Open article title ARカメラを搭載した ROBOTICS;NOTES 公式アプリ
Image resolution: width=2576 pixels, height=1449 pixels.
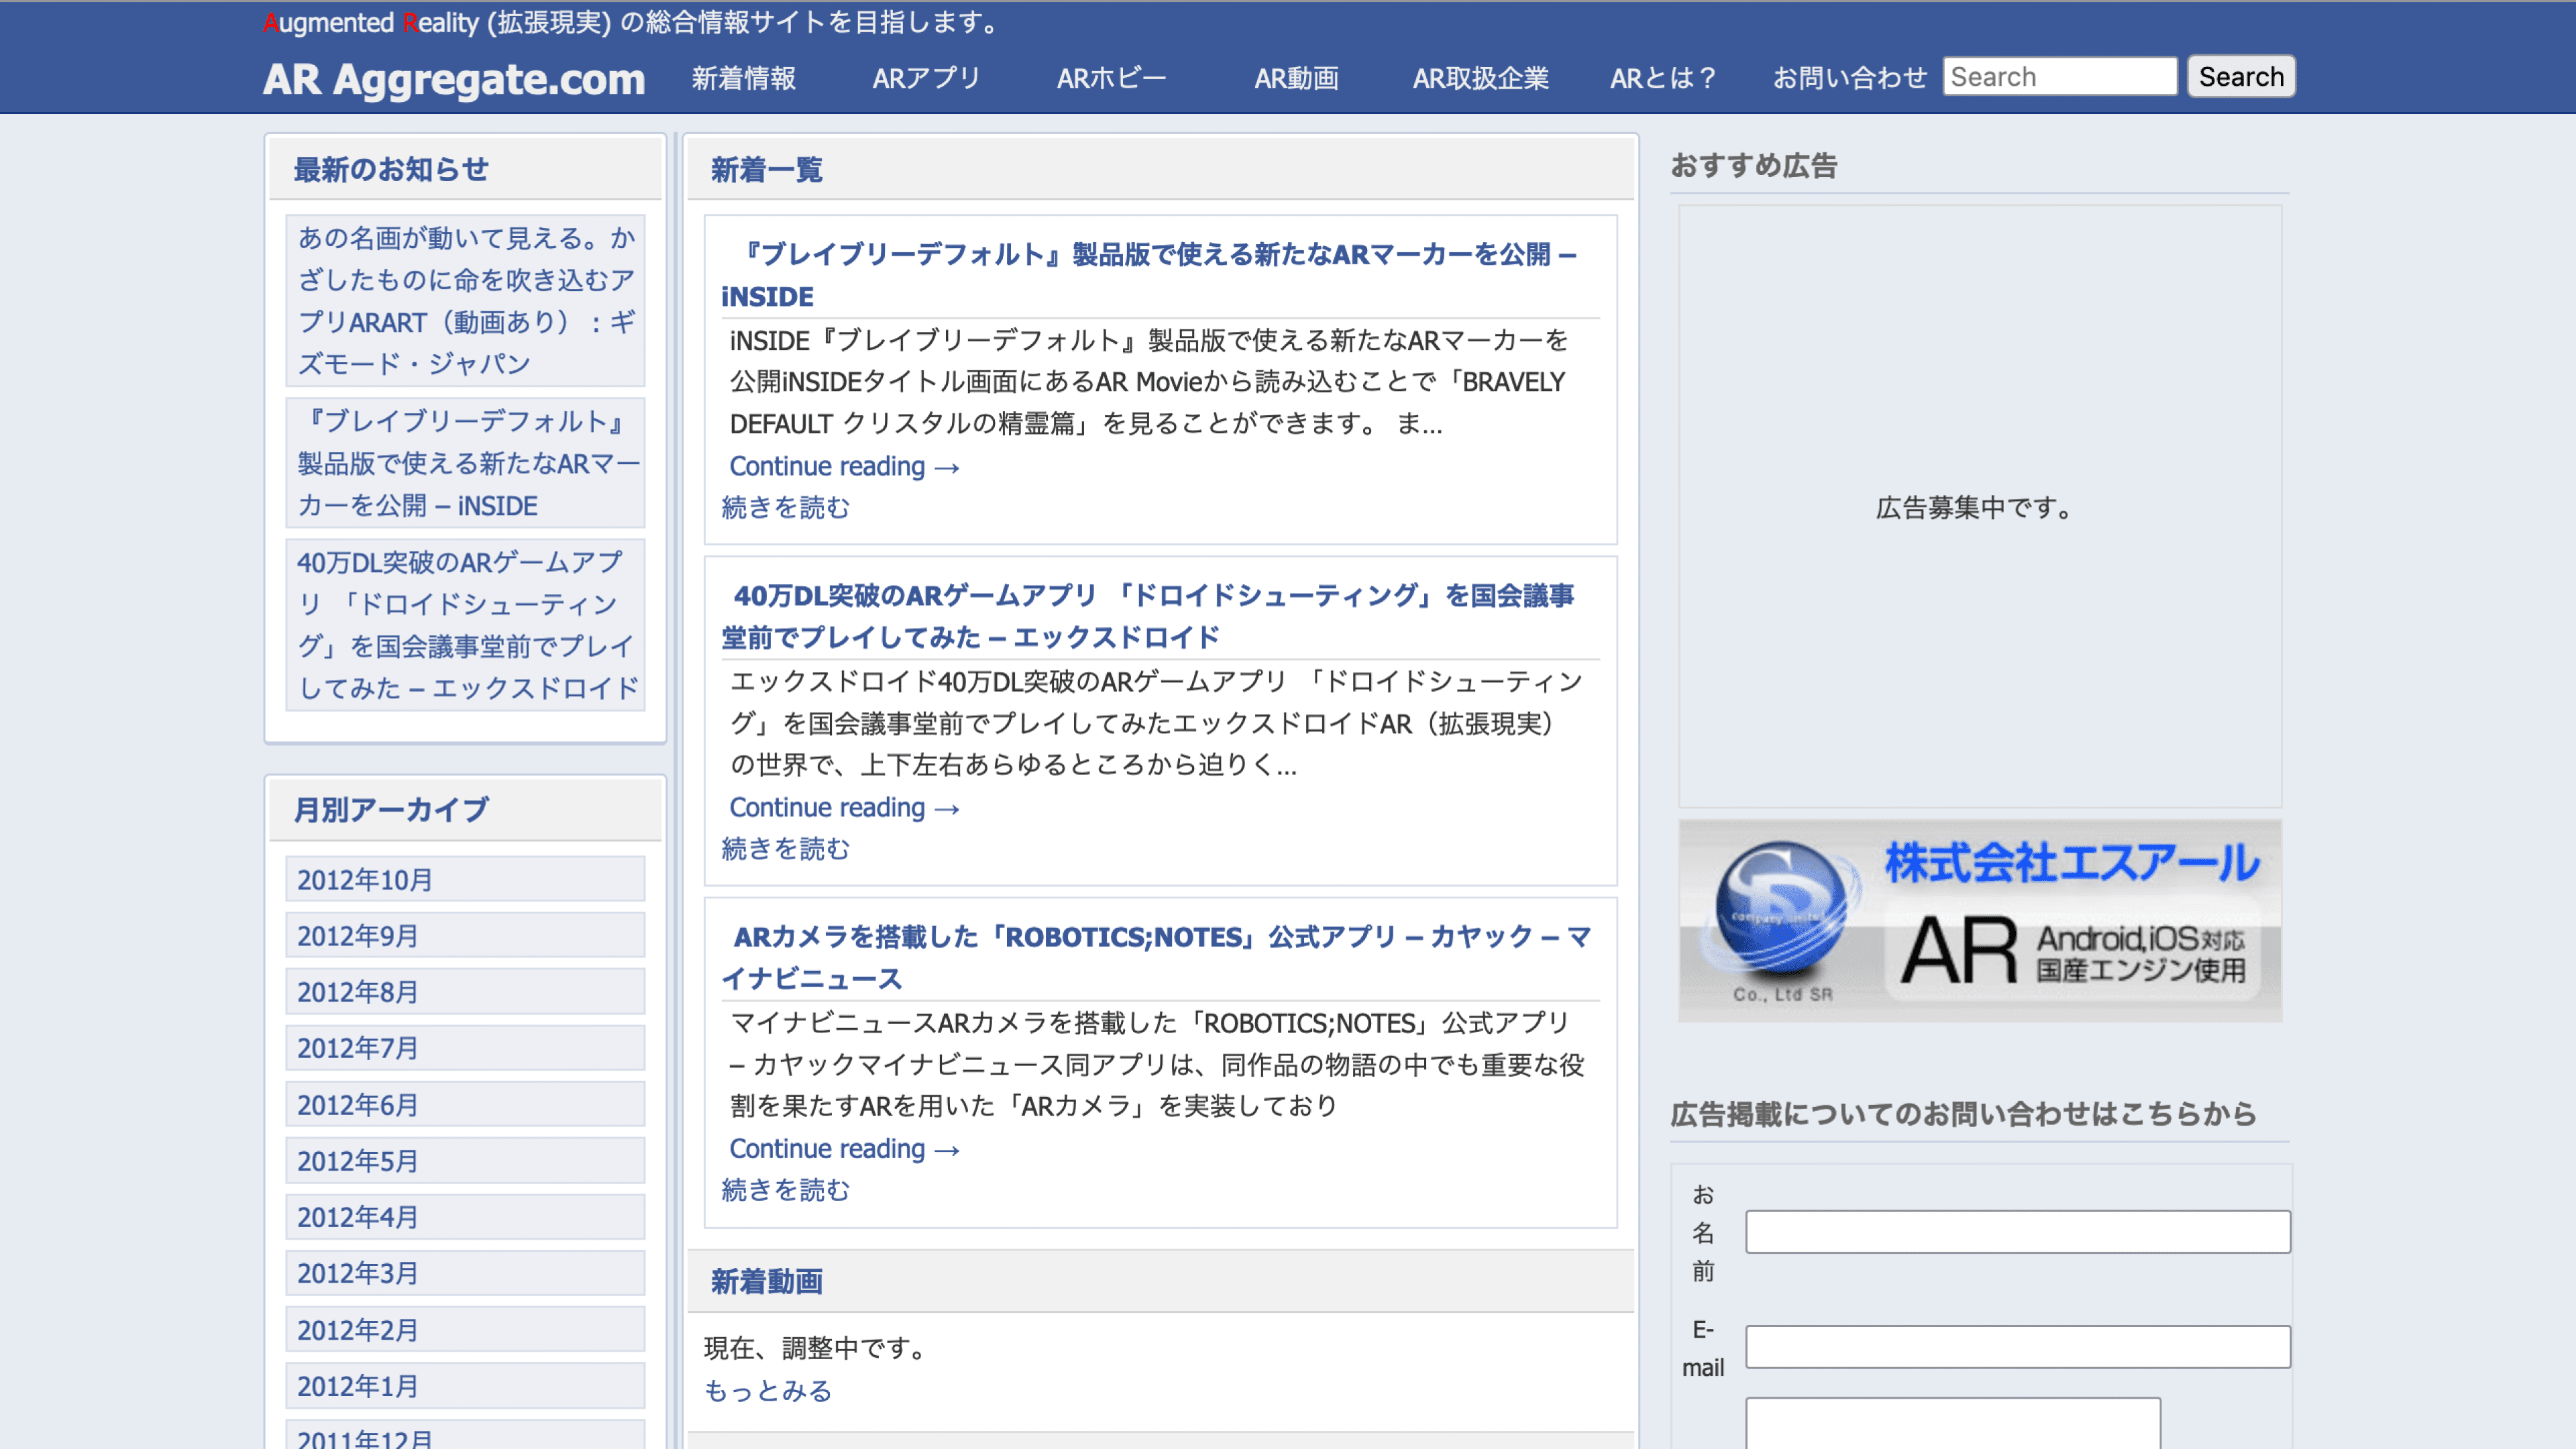coord(1156,957)
